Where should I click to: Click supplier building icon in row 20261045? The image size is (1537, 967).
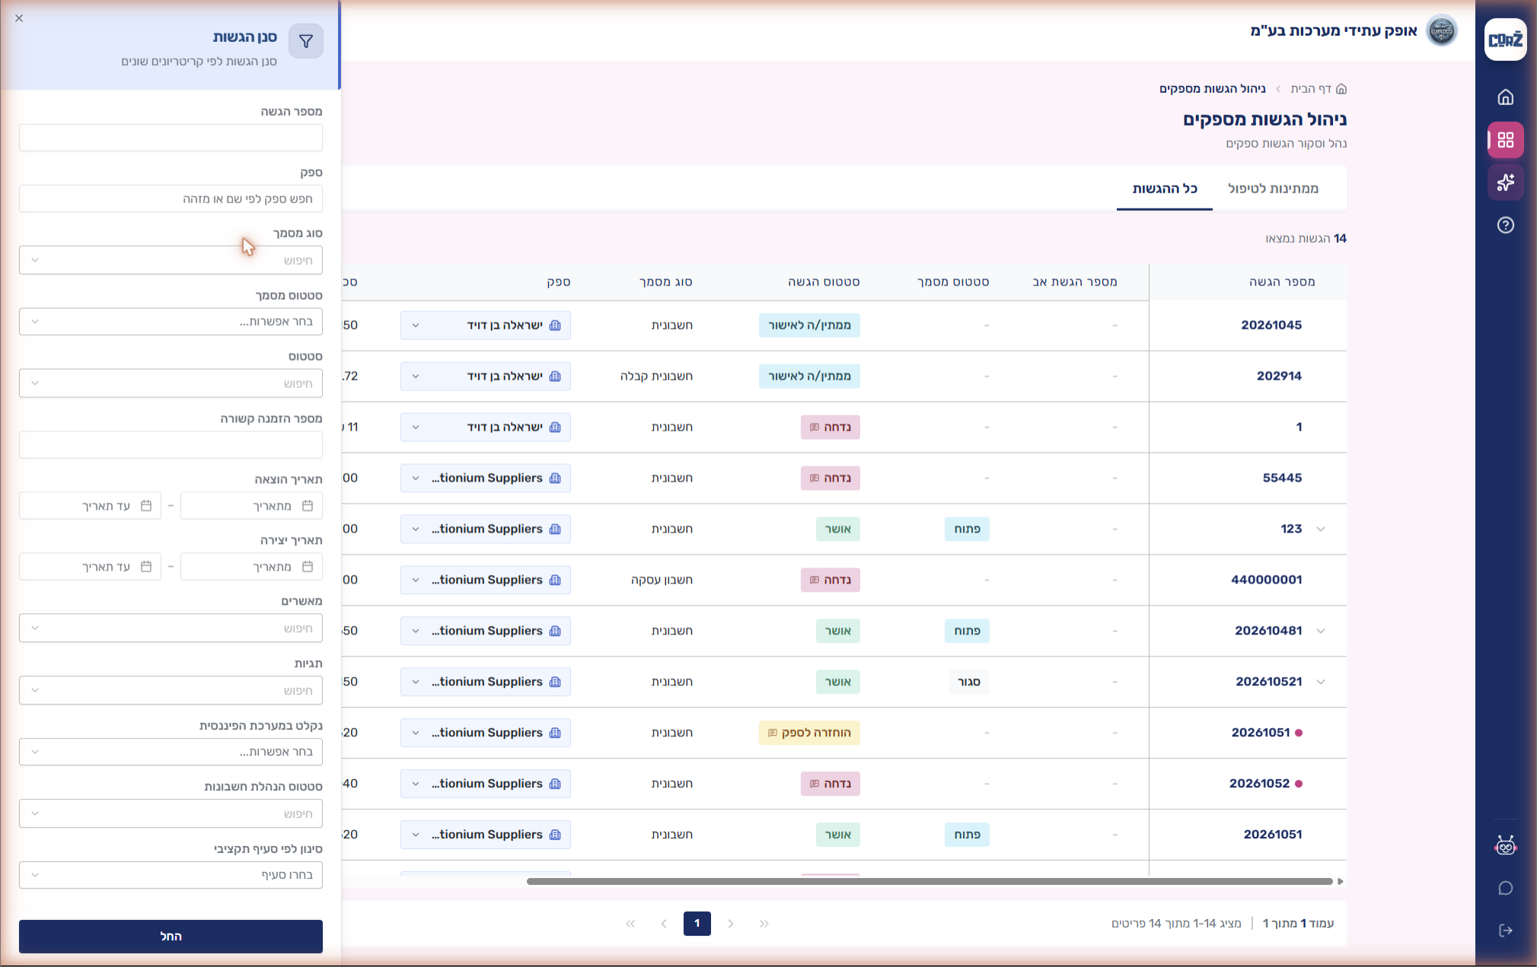(x=555, y=326)
